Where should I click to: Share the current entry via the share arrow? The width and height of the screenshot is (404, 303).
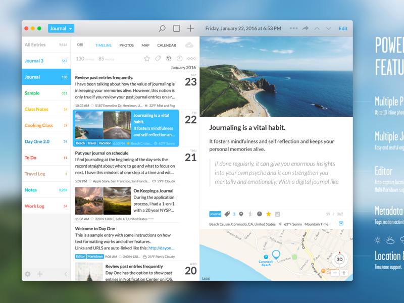307,28
